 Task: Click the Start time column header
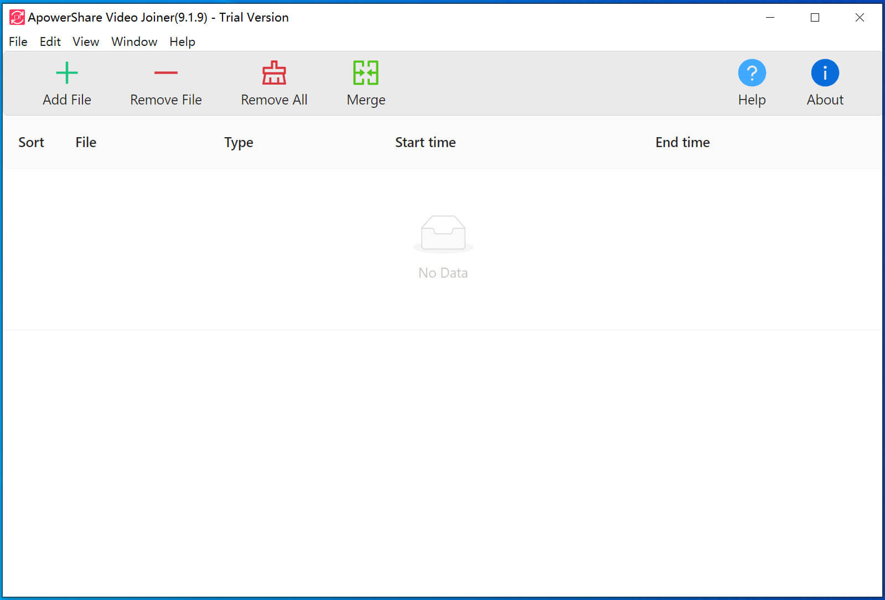[425, 143]
